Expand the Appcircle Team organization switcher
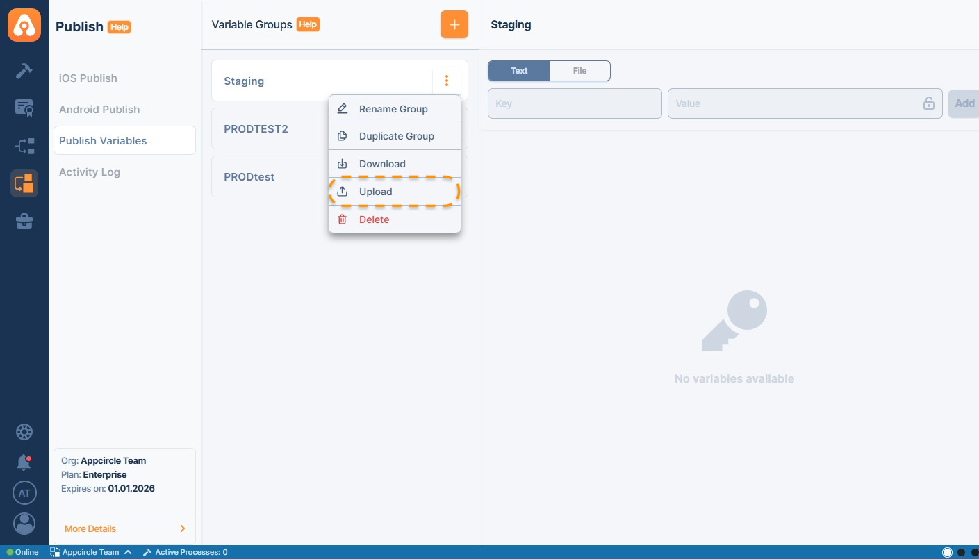The height and width of the screenshot is (559, 979). [x=90, y=552]
